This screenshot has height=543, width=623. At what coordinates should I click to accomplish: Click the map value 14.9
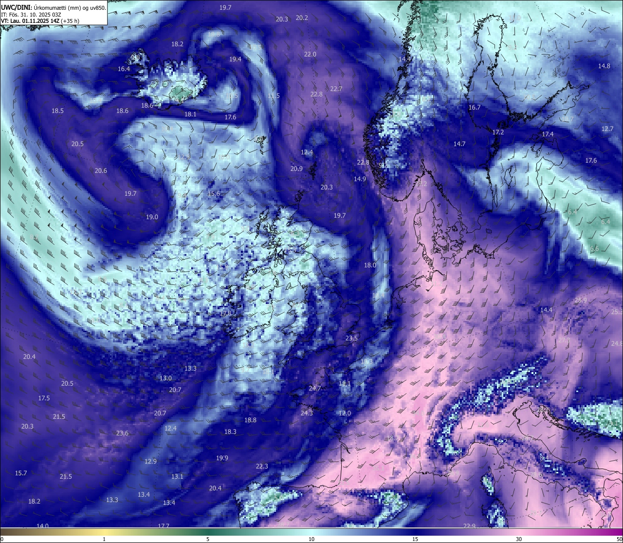(360, 179)
